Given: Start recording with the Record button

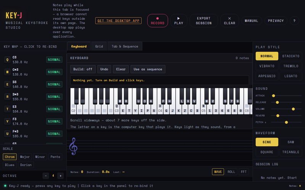Looking at the screenshot, I should tap(157, 21).
